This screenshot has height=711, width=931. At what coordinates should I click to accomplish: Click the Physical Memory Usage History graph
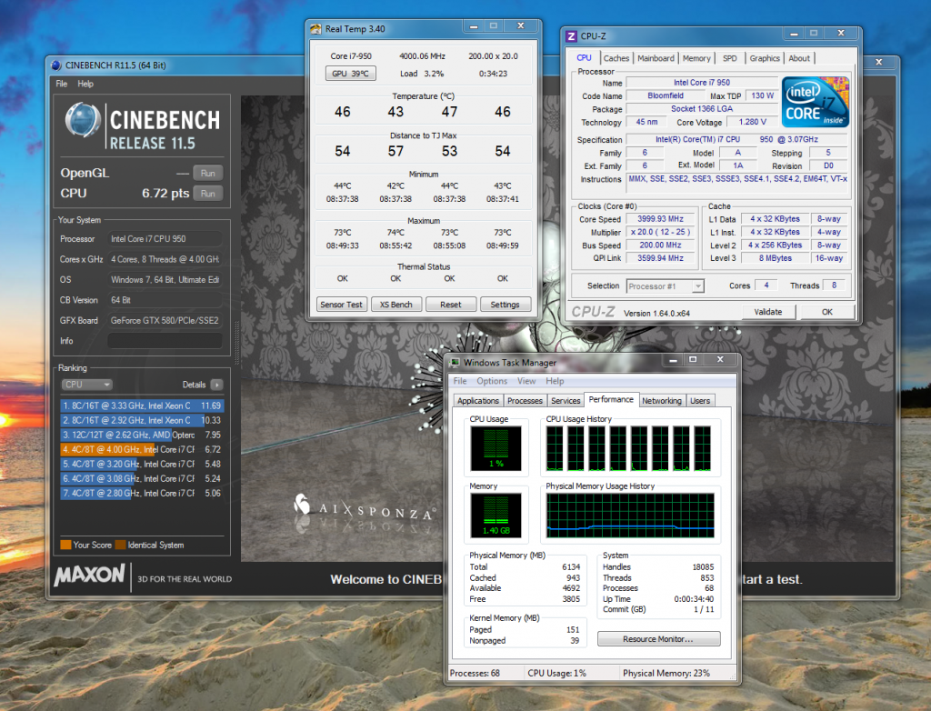(630, 516)
